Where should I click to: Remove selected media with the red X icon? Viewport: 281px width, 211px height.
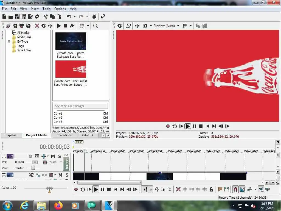point(37,26)
